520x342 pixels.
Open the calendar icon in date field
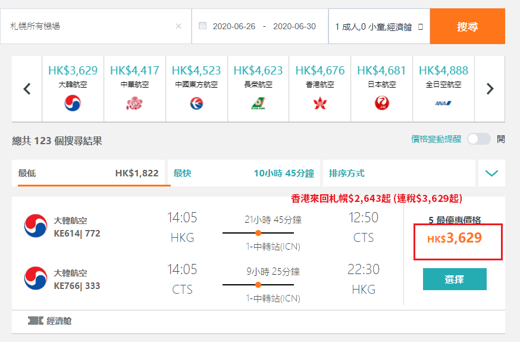click(x=202, y=26)
